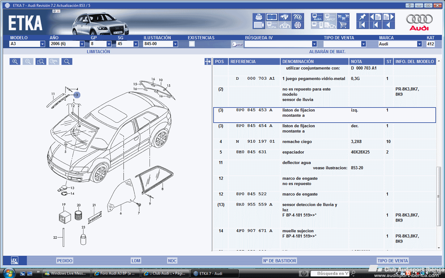Click the NORA icon
Image resolution: width=445 pixels, height=278 pixels.
272,25
